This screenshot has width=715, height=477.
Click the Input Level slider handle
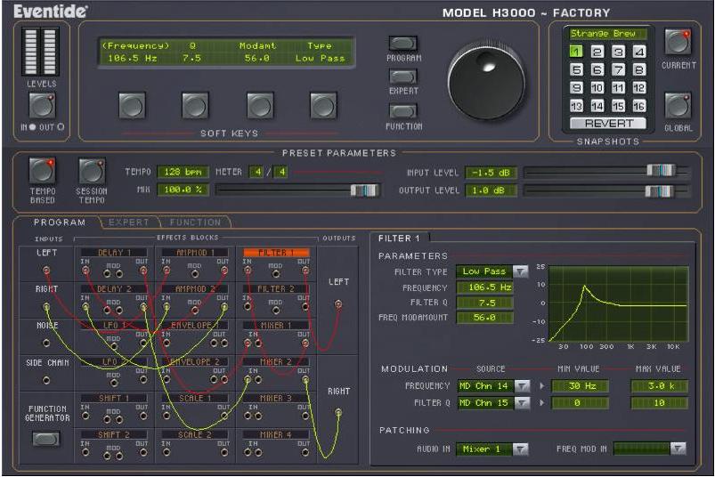click(x=661, y=171)
